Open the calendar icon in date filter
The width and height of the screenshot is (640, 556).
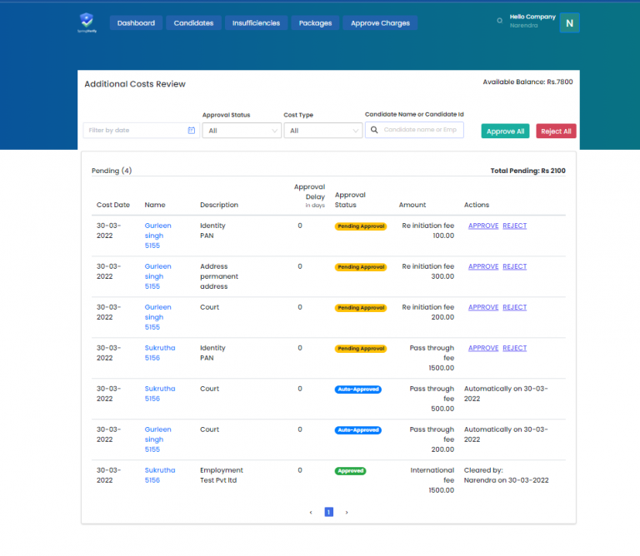coord(191,131)
